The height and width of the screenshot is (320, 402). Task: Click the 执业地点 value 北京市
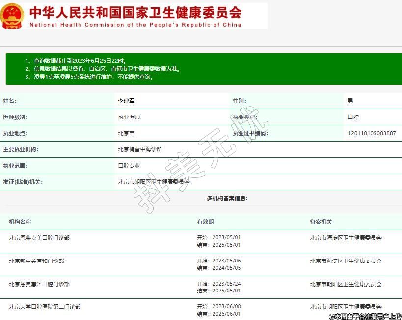click(126, 133)
